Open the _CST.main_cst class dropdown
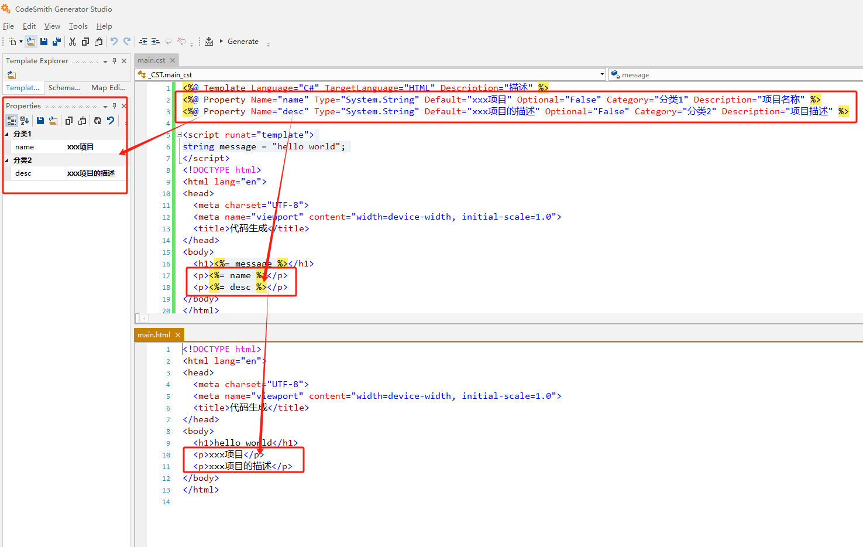Viewport: 863px width, 547px height. pyautogui.click(x=602, y=74)
